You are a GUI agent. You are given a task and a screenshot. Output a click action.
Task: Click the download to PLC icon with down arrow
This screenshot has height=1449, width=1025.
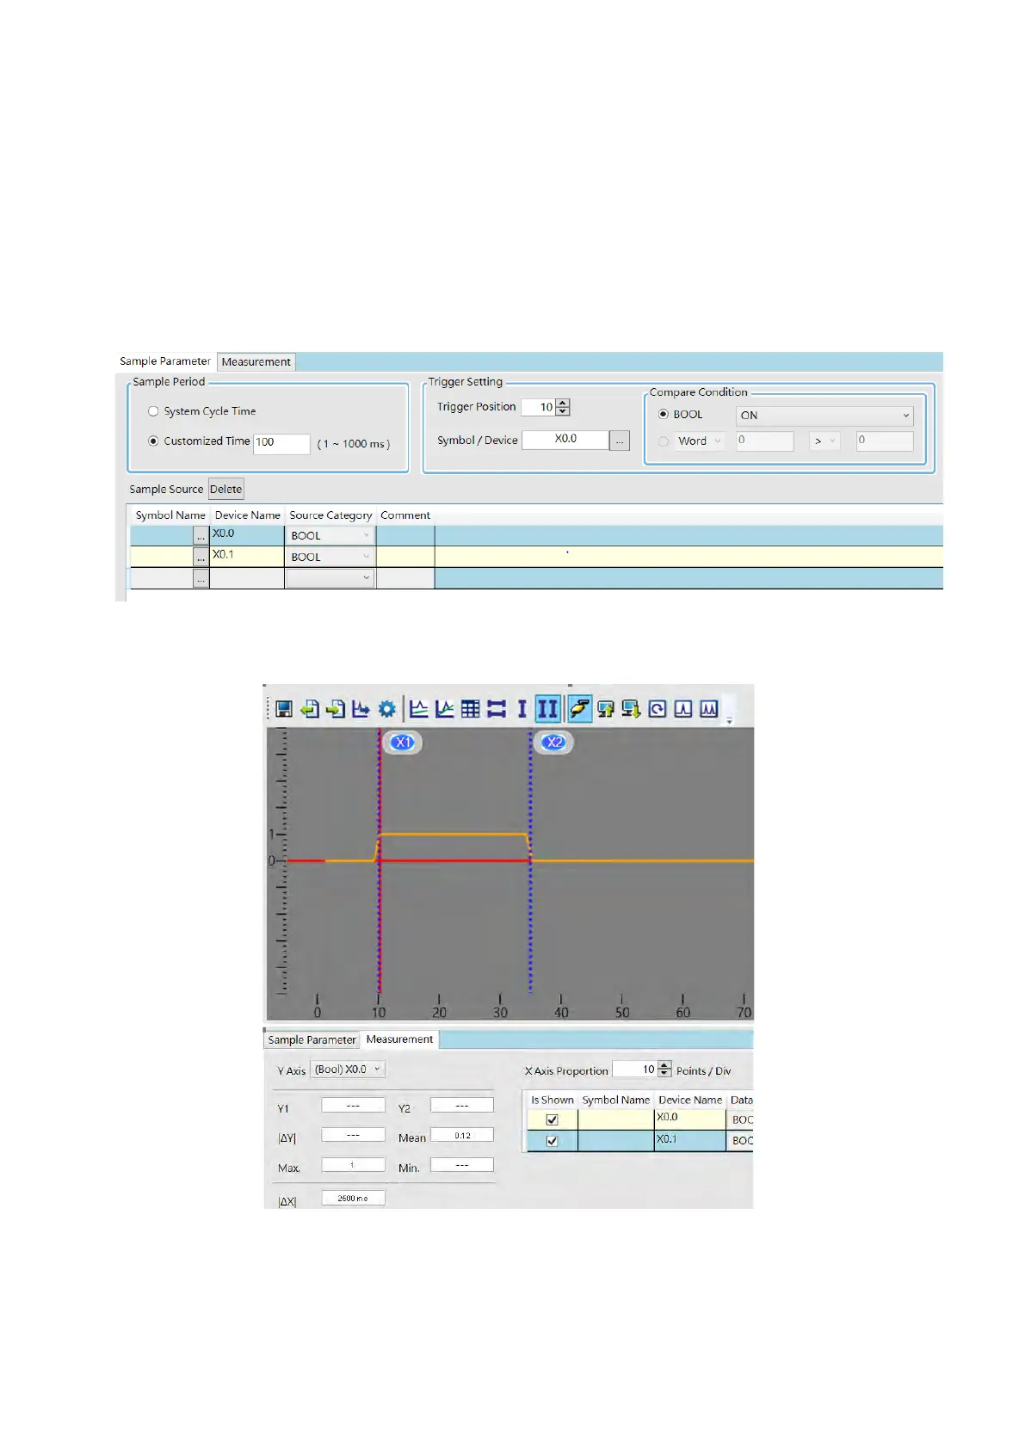[x=632, y=709]
